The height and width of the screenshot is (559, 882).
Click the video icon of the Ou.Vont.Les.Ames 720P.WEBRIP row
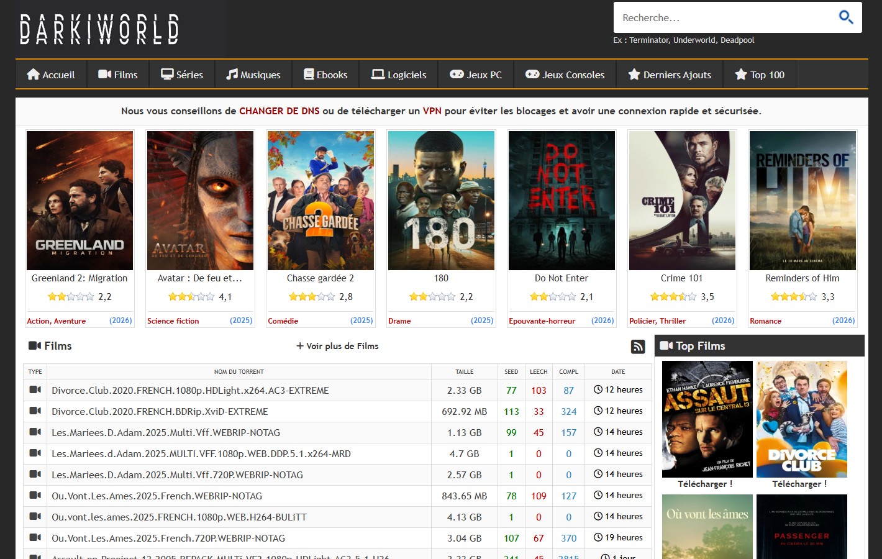pyautogui.click(x=35, y=537)
